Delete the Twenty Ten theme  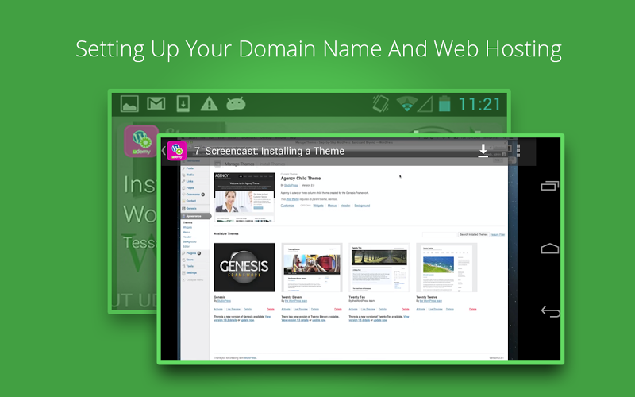click(406, 309)
